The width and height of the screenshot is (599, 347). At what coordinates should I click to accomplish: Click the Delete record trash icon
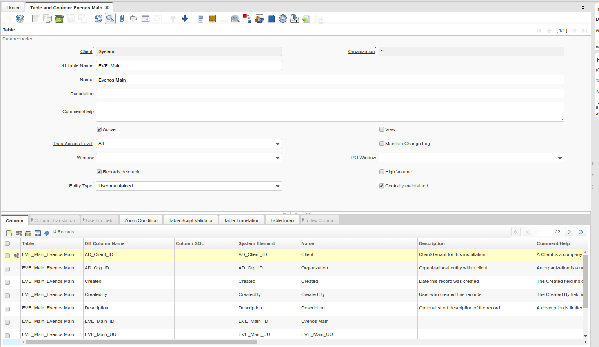pos(59,18)
